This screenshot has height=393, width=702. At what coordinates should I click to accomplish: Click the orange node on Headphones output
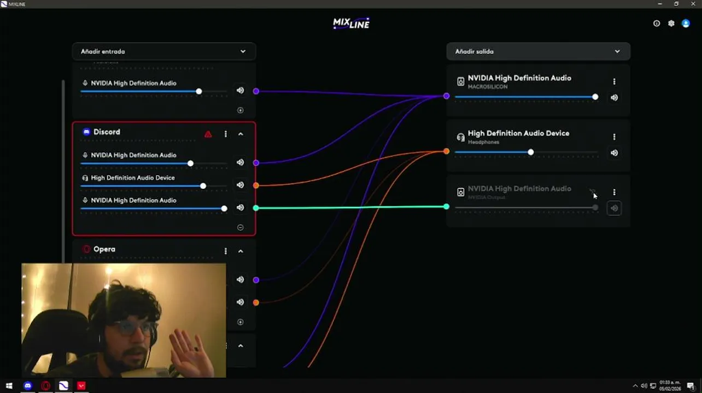[x=447, y=151]
